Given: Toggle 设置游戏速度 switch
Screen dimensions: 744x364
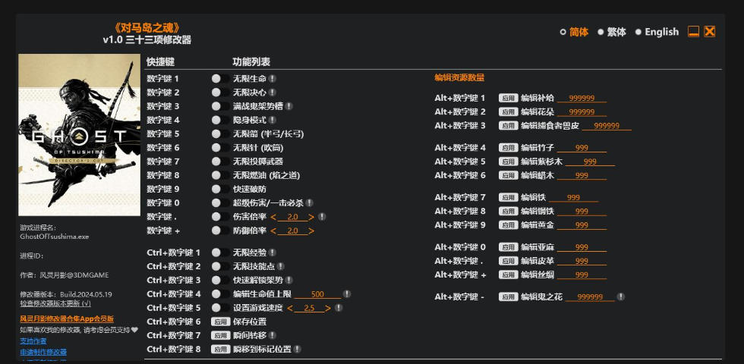Looking at the screenshot, I should pyautogui.click(x=219, y=308).
